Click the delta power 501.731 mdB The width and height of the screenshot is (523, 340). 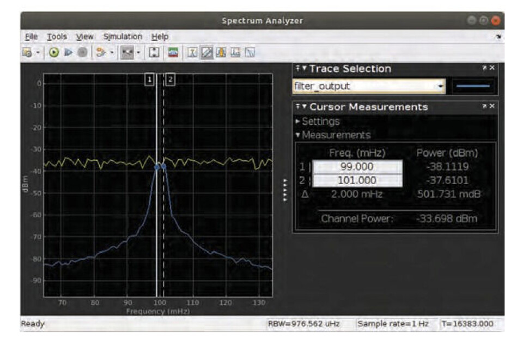449,194
